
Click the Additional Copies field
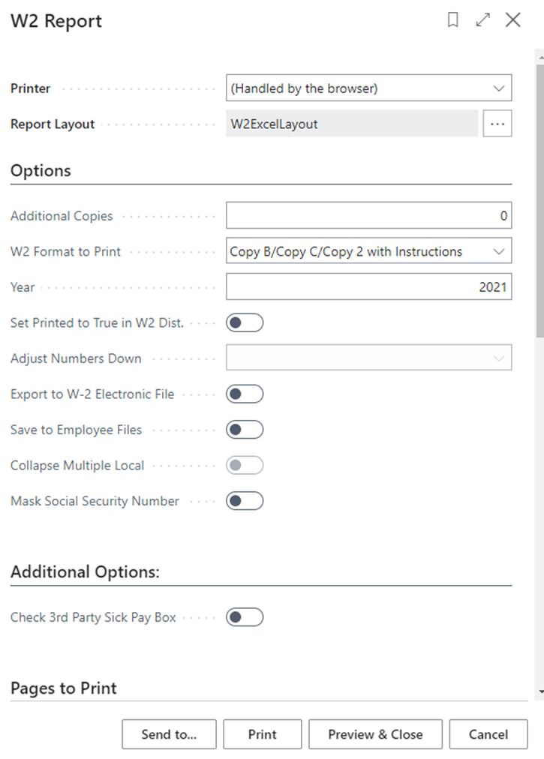(x=368, y=216)
